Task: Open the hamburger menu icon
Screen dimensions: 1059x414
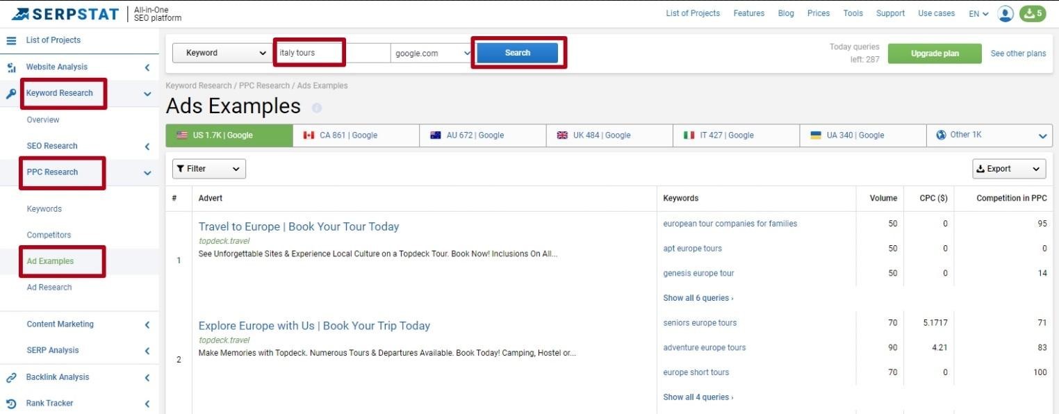Action: (11, 40)
